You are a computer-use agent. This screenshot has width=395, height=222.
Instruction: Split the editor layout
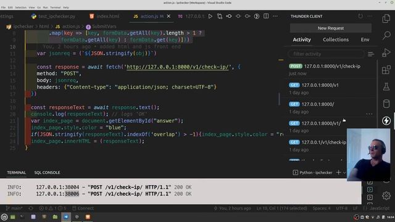[x=266, y=17]
